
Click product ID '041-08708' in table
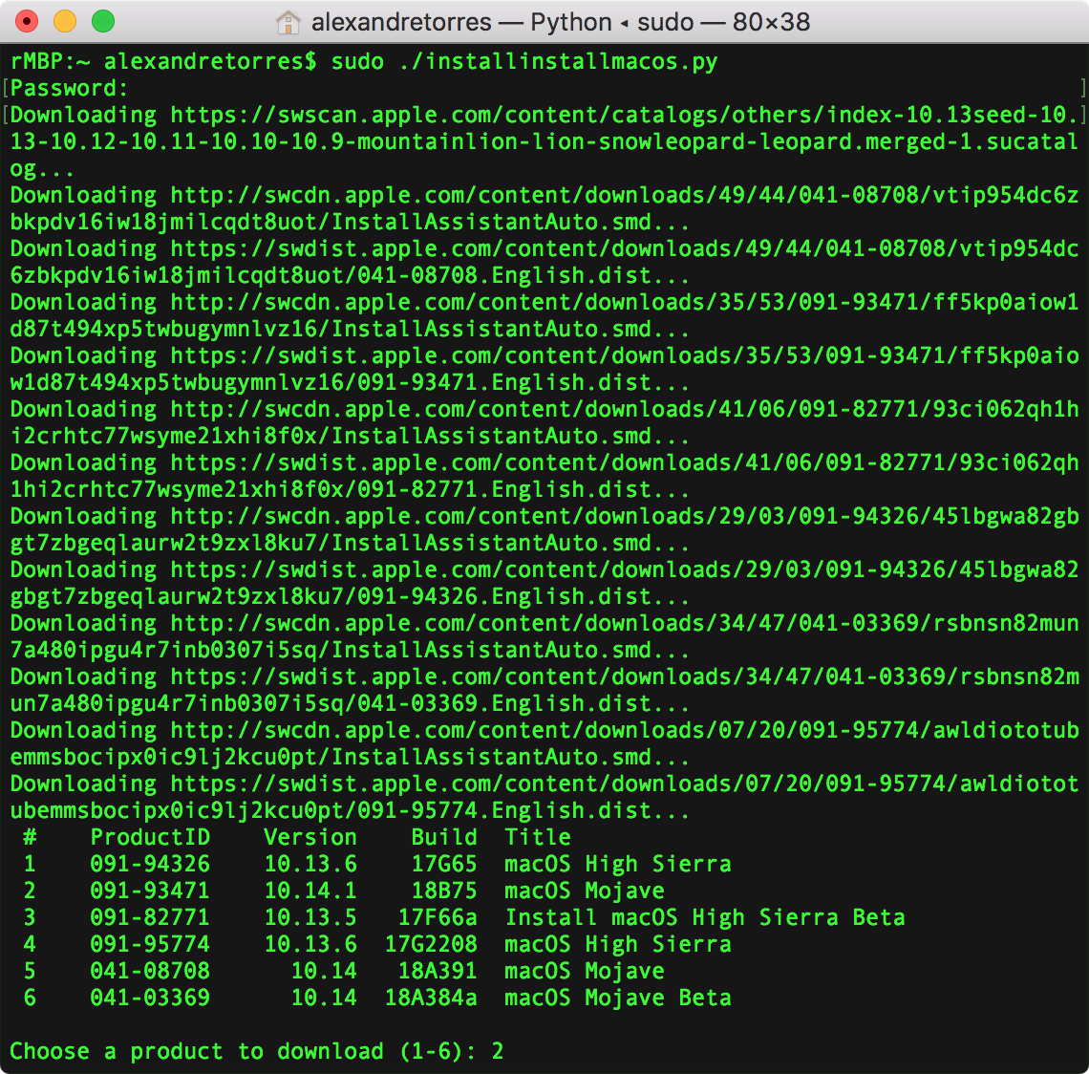[150, 971]
